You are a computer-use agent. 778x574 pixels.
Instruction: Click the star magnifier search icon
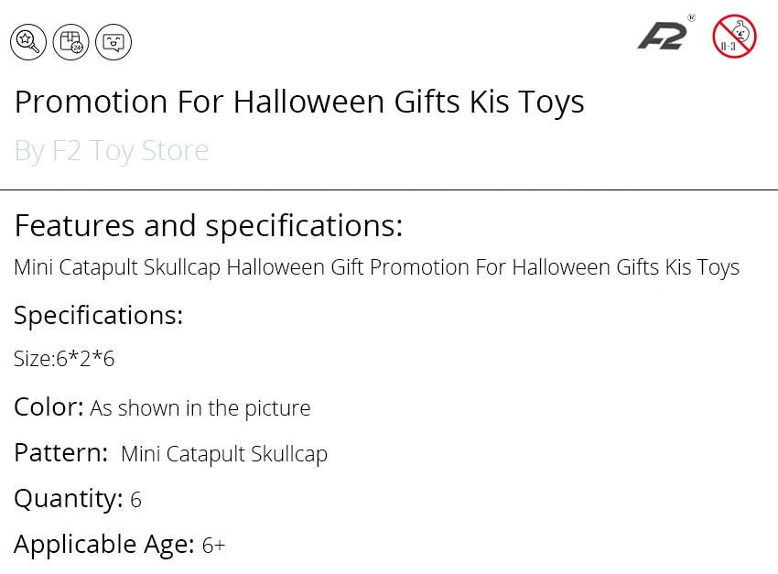28,42
